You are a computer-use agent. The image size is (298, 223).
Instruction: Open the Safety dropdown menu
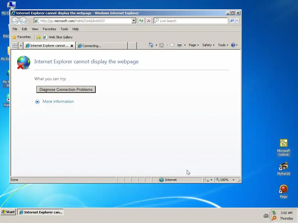tap(208, 45)
